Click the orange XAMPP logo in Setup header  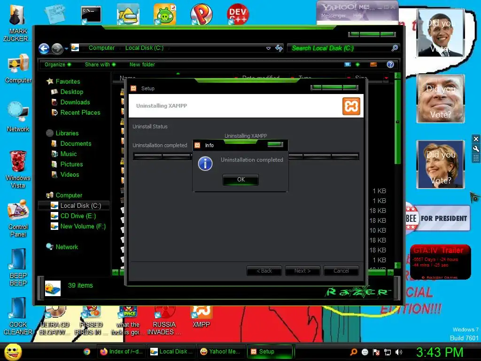[351, 106]
